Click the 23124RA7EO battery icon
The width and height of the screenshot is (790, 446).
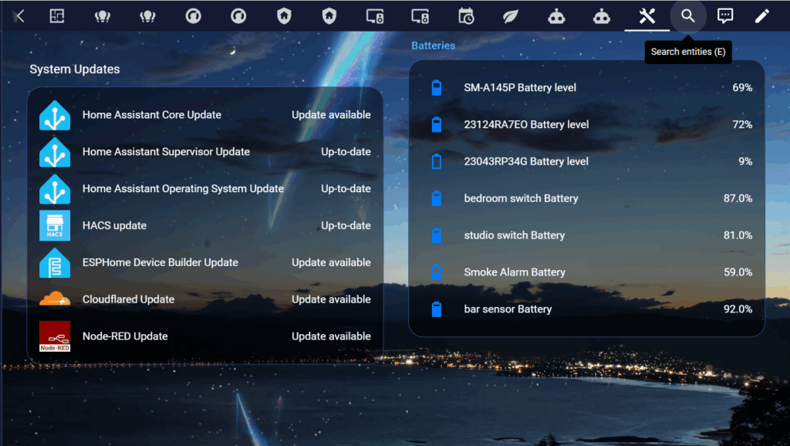[437, 124]
